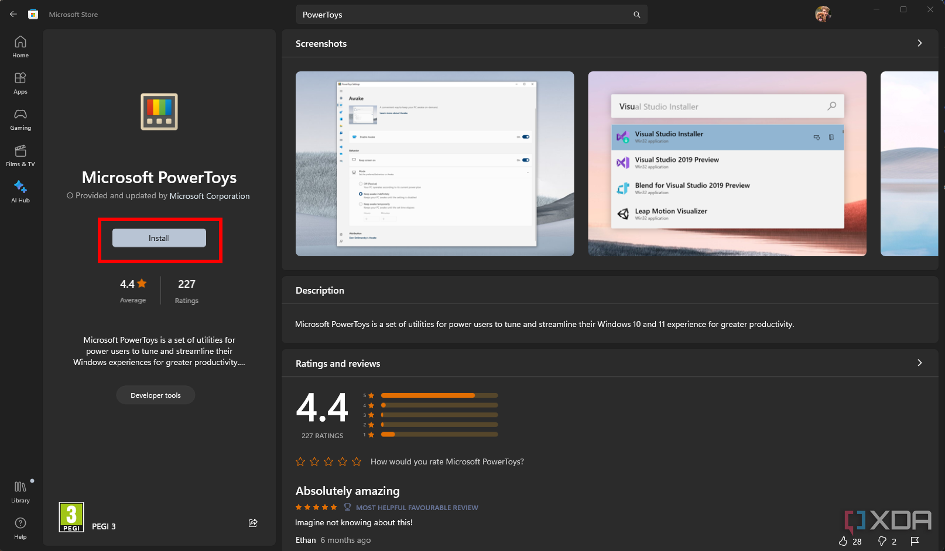Minimize the Microsoft Store window
This screenshot has height=551, width=945.
[876, 9]
